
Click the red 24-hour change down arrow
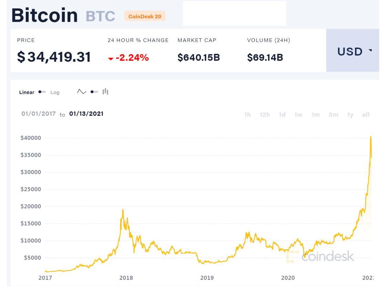[111, 59]
